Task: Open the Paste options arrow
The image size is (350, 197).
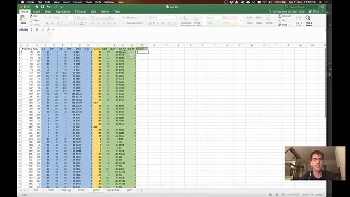Action: [x=27, y=18]
